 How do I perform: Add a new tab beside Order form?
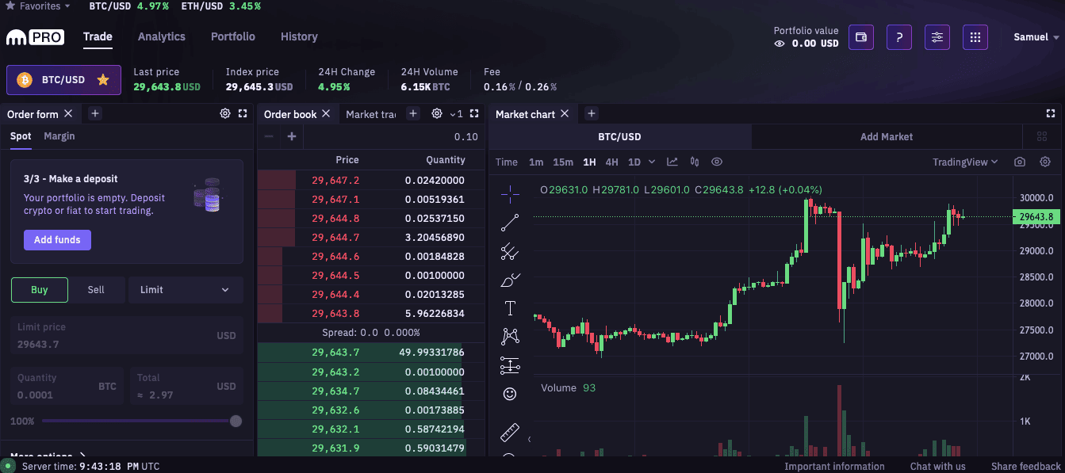[x=95, y=114]
